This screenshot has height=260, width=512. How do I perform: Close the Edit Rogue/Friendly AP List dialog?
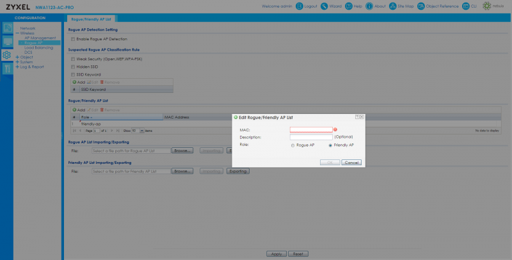[x=362, y=117]
